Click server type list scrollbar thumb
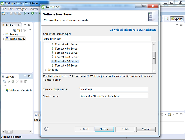Viewport: 185px width, 140px height. 154,58
